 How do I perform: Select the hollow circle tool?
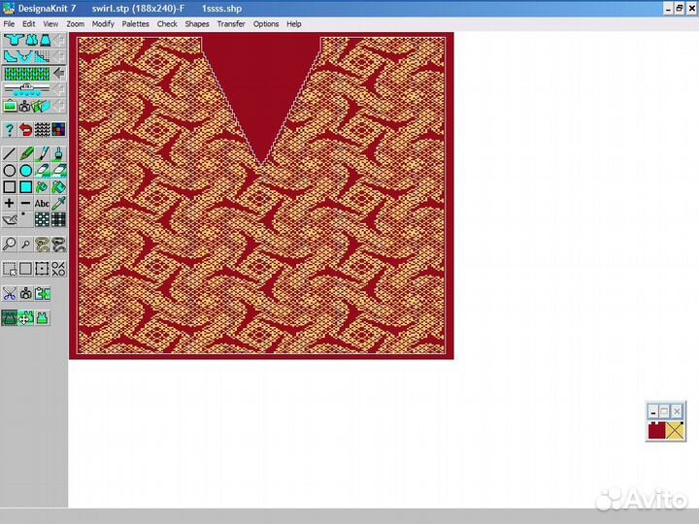click(x=10, y=171)
